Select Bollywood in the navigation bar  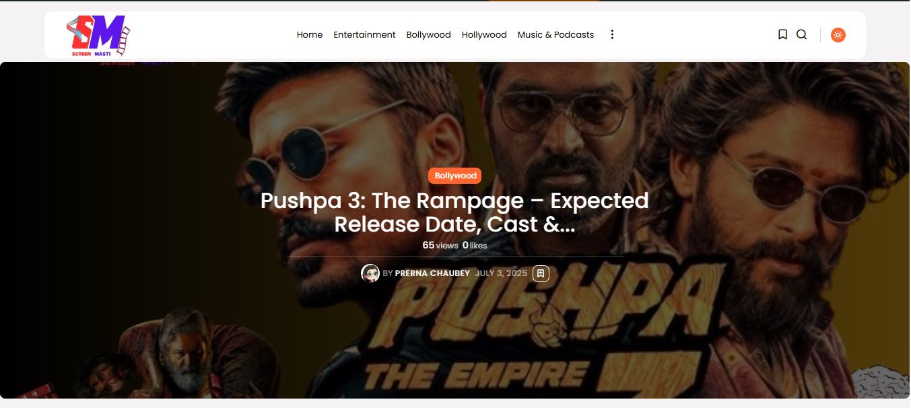click(x=428, y=34)
